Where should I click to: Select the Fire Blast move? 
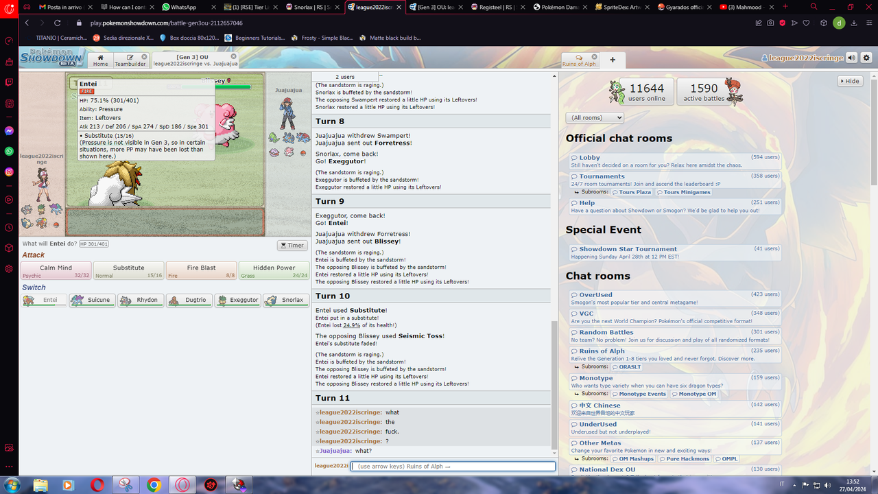202,270
